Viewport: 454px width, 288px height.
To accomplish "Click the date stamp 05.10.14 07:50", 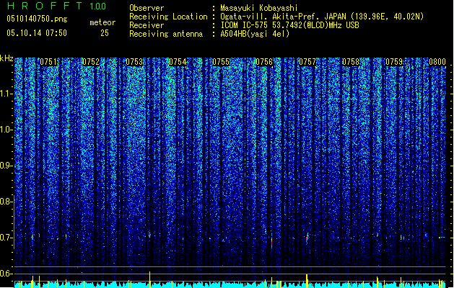I will [37, 33].
